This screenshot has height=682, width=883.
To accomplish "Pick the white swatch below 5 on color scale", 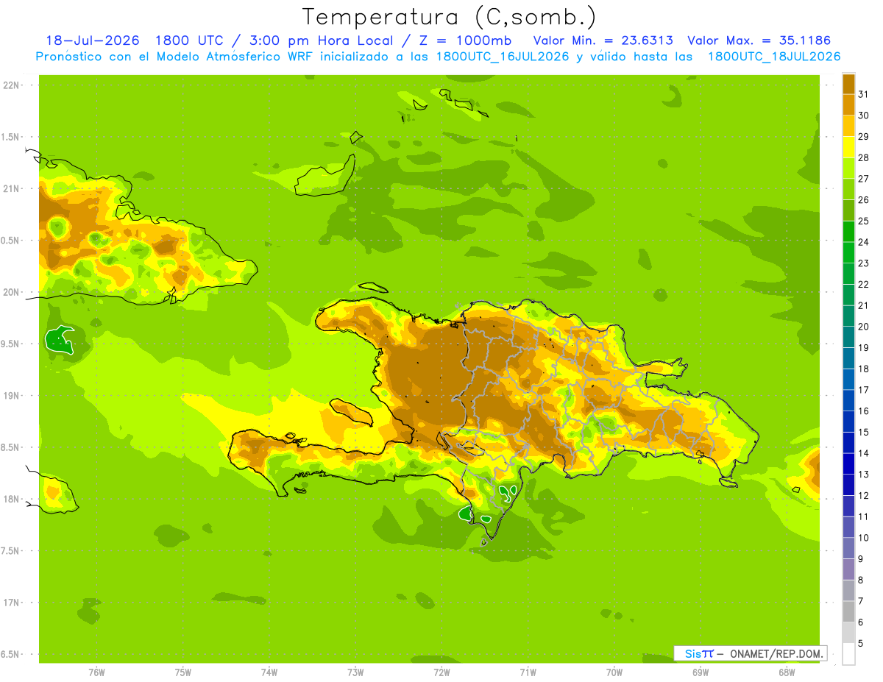I will click(848, 654).
